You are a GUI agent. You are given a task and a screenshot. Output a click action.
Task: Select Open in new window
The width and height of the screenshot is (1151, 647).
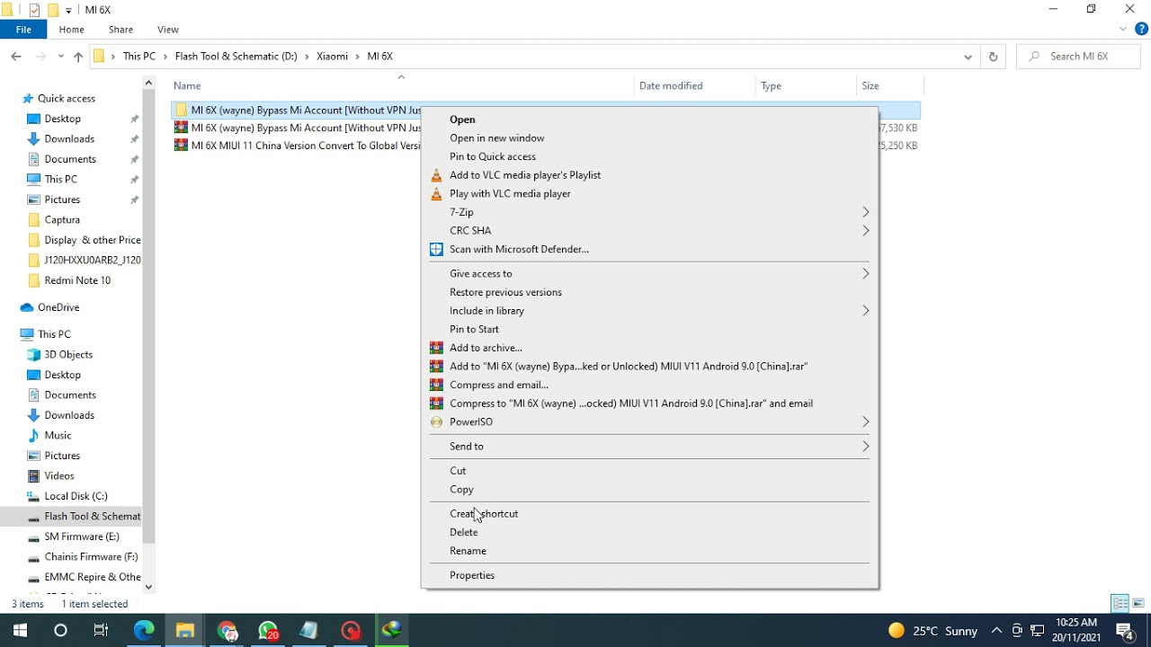497,137
